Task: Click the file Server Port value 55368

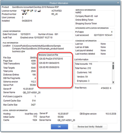Action: pyautogui.click(x=33, y=85)
